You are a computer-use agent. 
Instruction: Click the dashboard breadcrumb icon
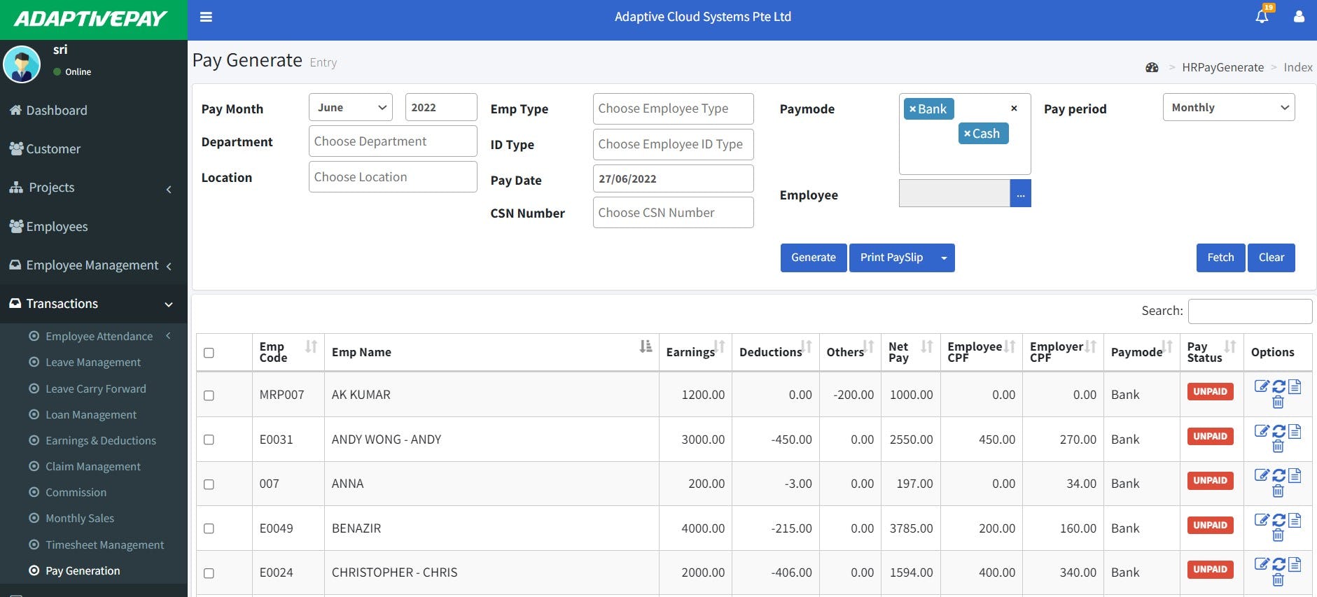(1152, 67)
